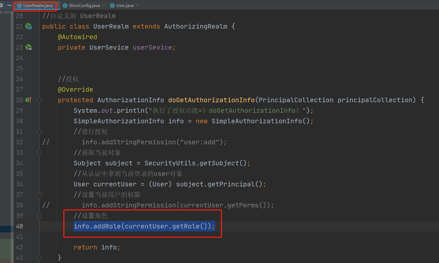Collapse the doGetAuthorizationInfo method at line 28
The height and width of the screenshot is (263, 439).
pos(39,100)
